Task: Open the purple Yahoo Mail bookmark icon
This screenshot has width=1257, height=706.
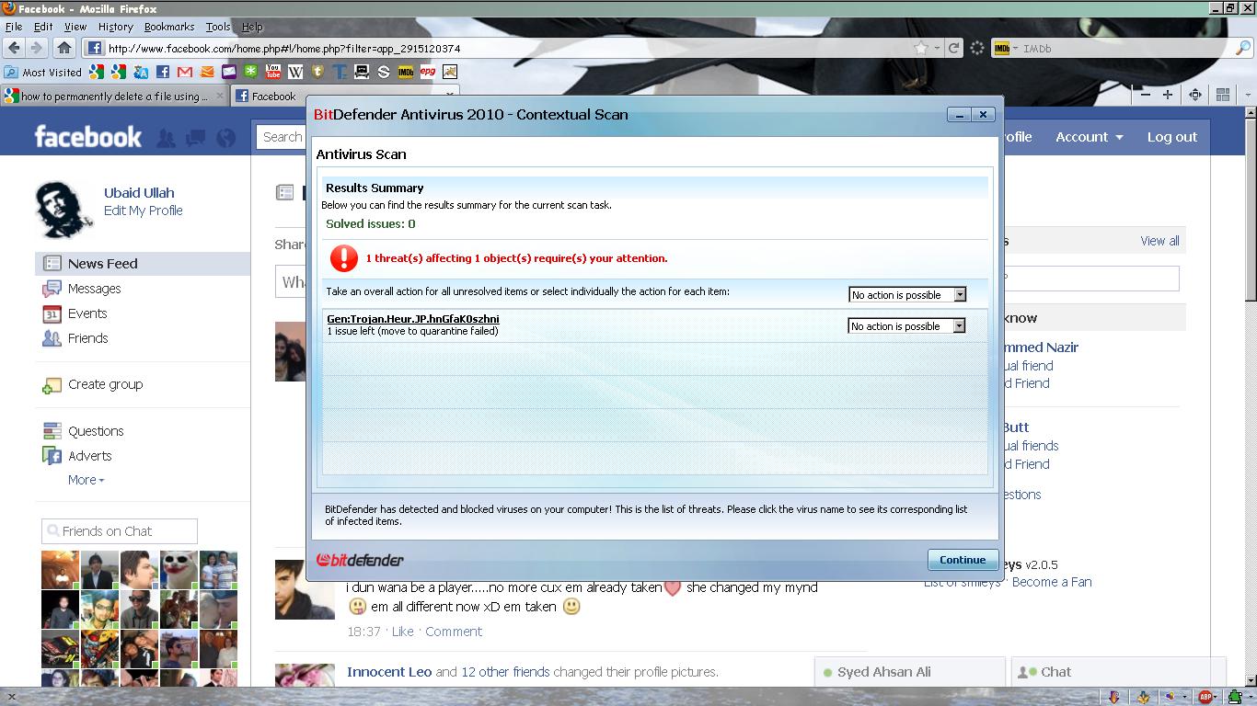Action: pyautogui.click(x=229, y=72)
